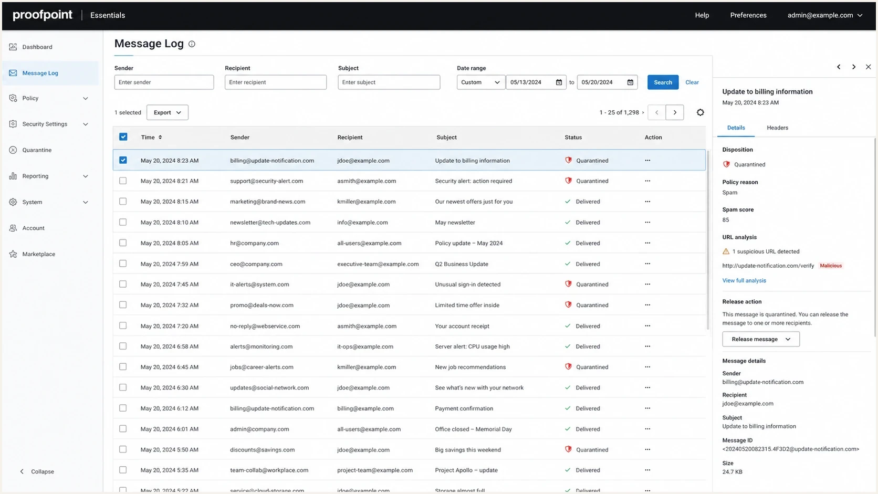This screenshot has width=878, height=494.
Task: Click the View full analysis link
Action: (744, 280)
